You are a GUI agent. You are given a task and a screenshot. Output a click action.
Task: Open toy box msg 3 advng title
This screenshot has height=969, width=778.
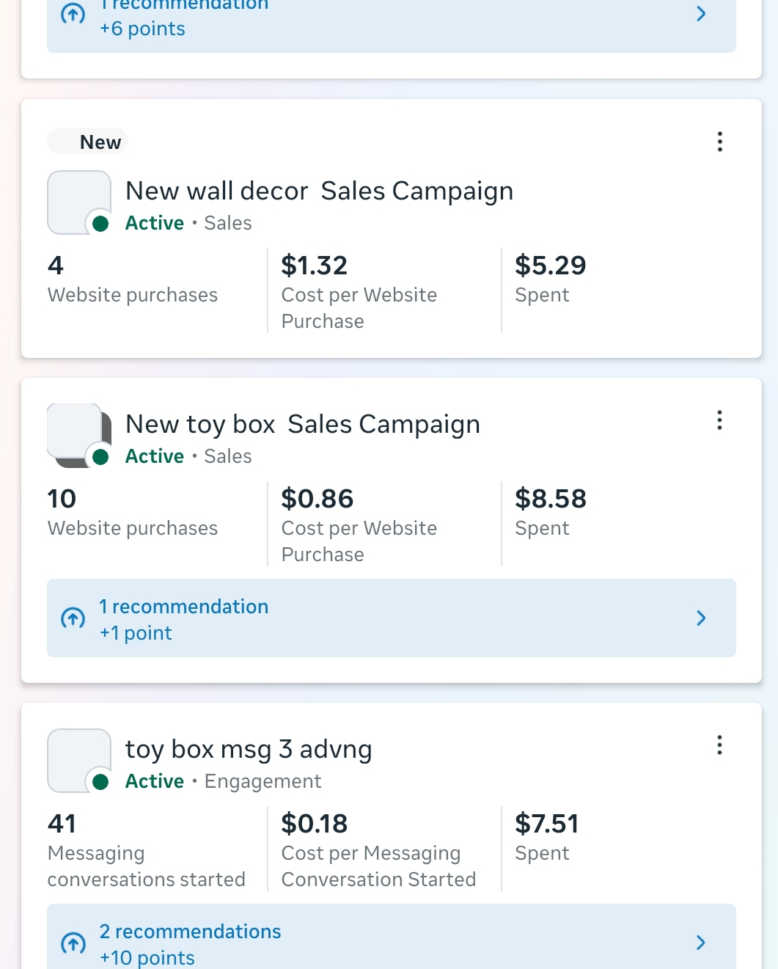tap(249, 750)
